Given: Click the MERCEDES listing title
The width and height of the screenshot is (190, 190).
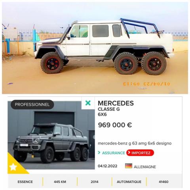Looking at the screenshot, I should coord(116,103).
